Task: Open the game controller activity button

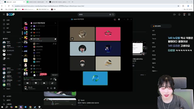Action: pos(44,83)
